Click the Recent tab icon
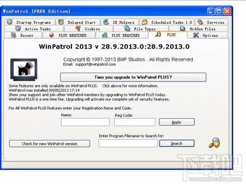This screenshot has height=184, width=246. (x=13, y=35)
